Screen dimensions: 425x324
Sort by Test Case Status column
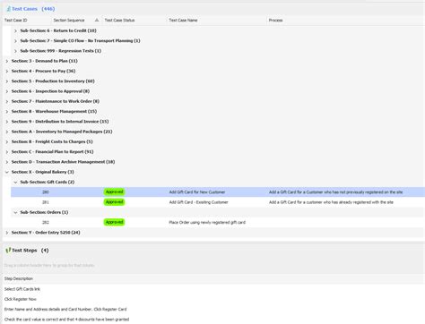click(x=119, y=20)
